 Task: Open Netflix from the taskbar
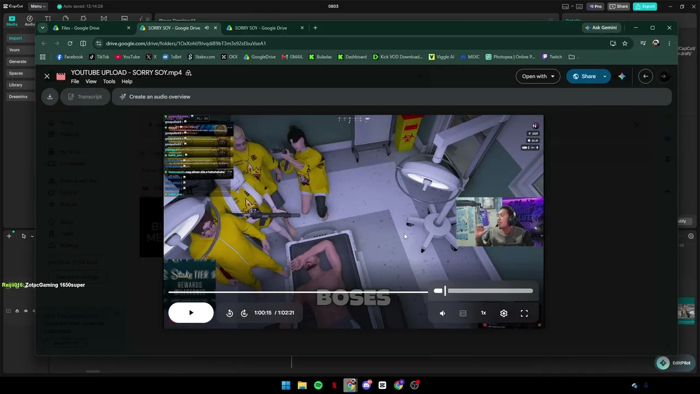(x=334, y=385)
